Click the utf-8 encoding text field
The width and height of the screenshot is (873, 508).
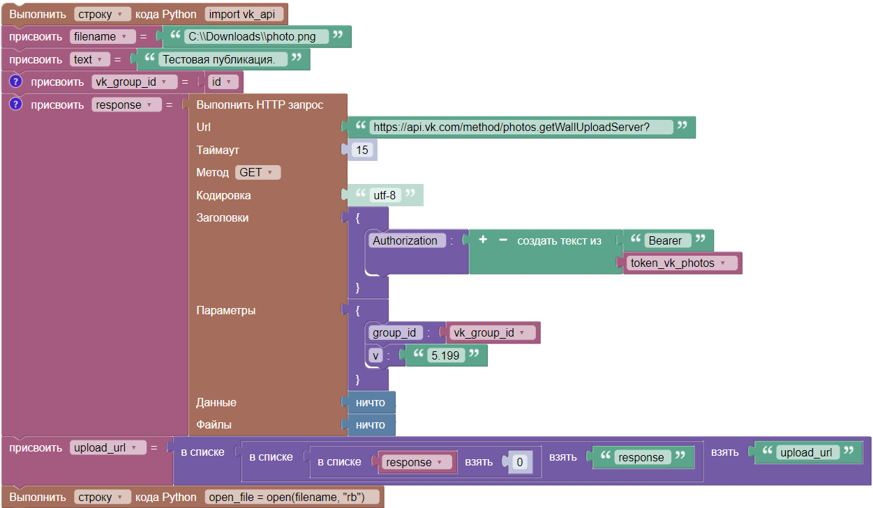(385, 196)
